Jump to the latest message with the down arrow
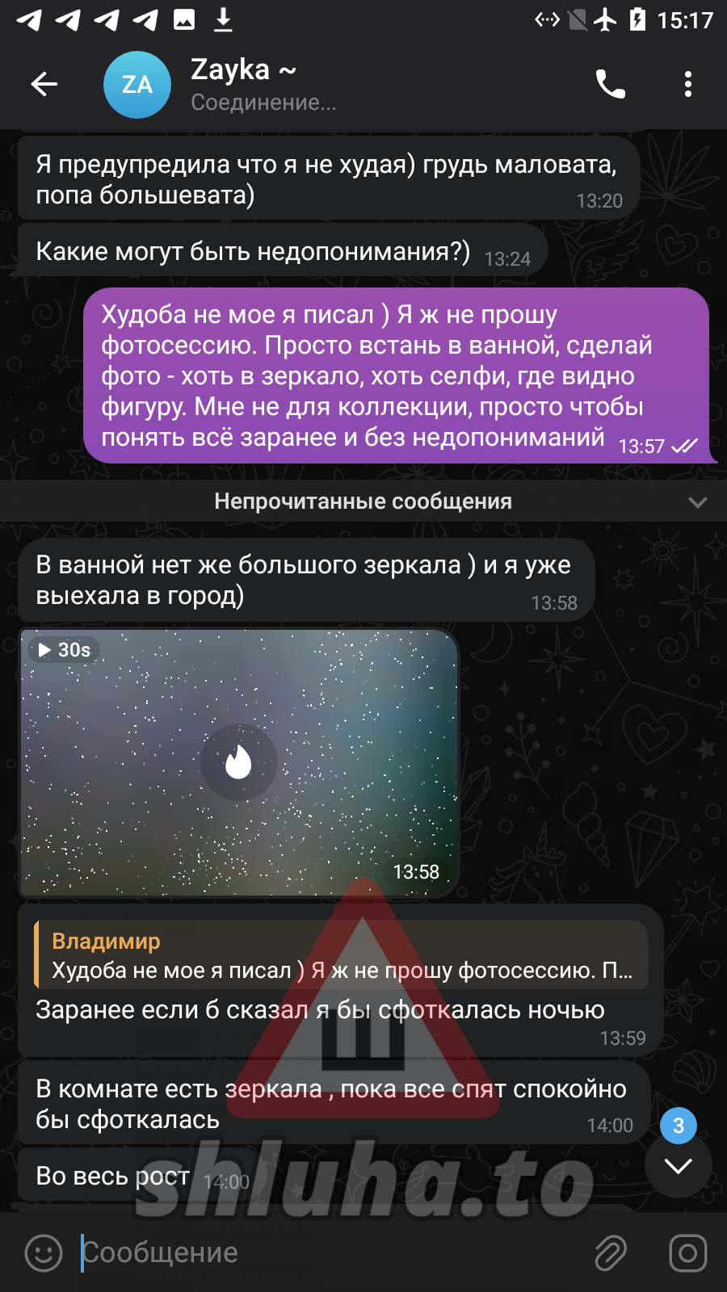The height and width of the screenshot is (1292, 727). coord(679,1166)
